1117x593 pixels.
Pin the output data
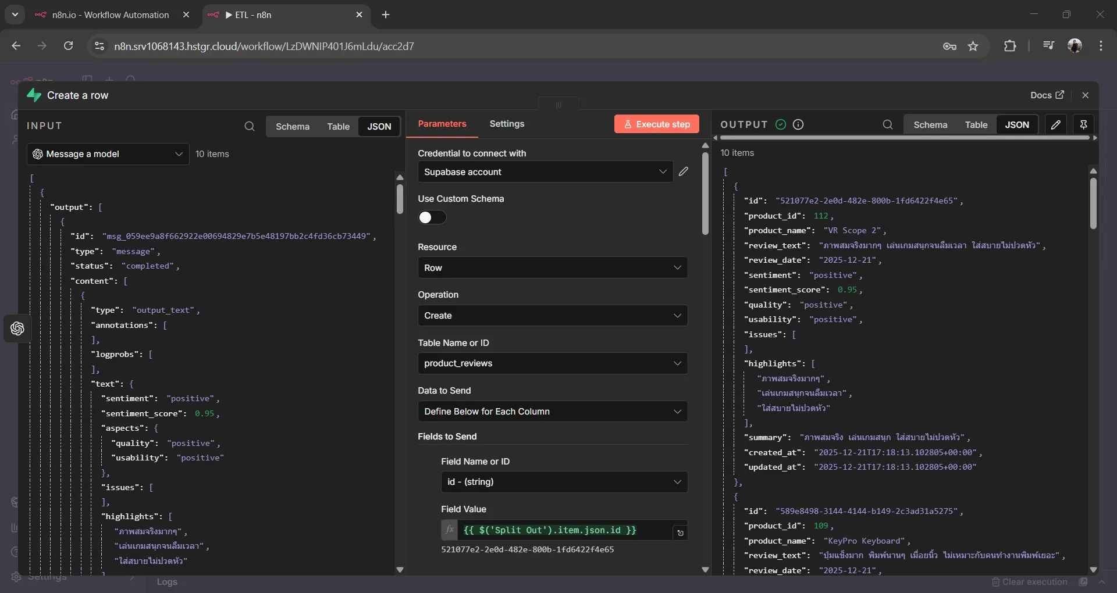1083,124
